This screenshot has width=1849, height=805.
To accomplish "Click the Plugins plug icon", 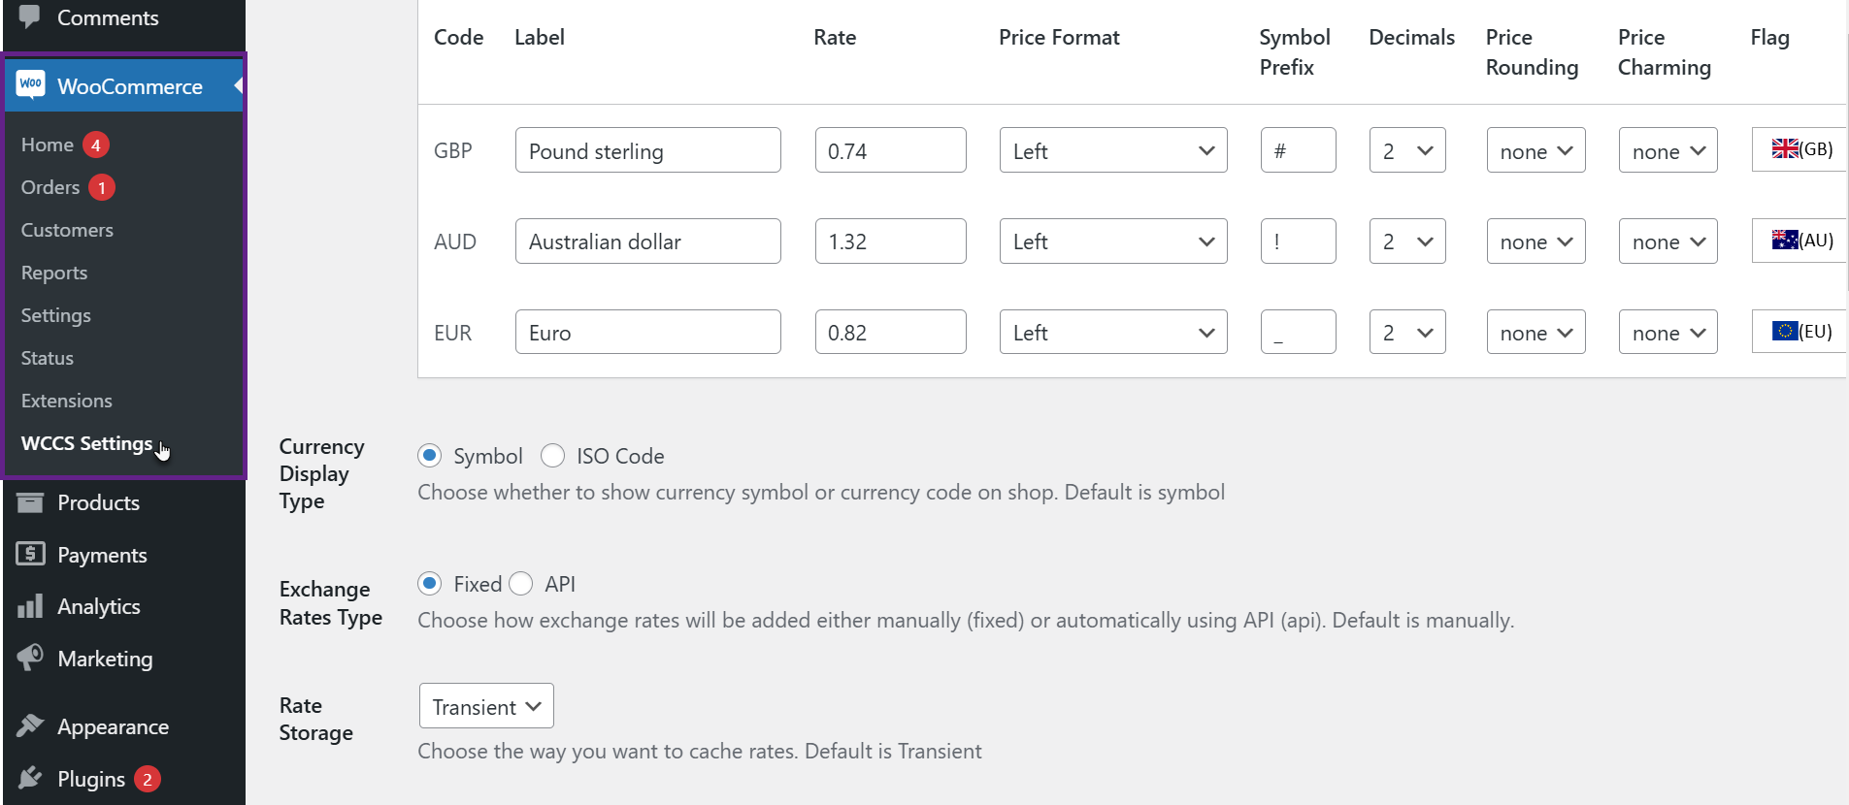I will point(30,778).
